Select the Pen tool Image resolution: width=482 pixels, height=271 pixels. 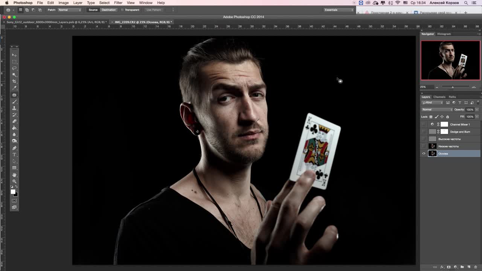14,148
